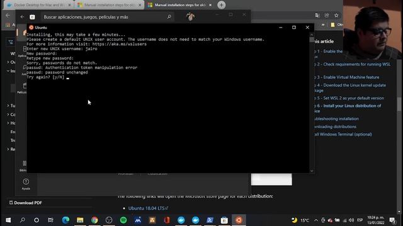Open Spotify from the taskbar
This screenshot has height=226, width=403.
click(123, 220)
